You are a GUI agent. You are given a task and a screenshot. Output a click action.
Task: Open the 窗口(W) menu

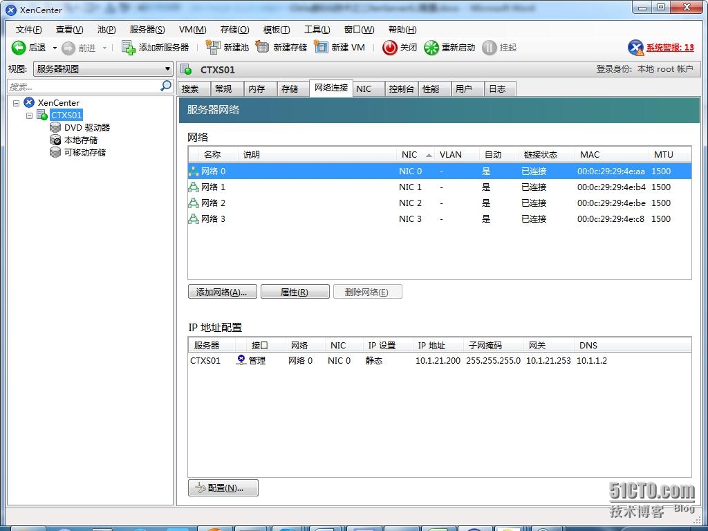[359, 29]
